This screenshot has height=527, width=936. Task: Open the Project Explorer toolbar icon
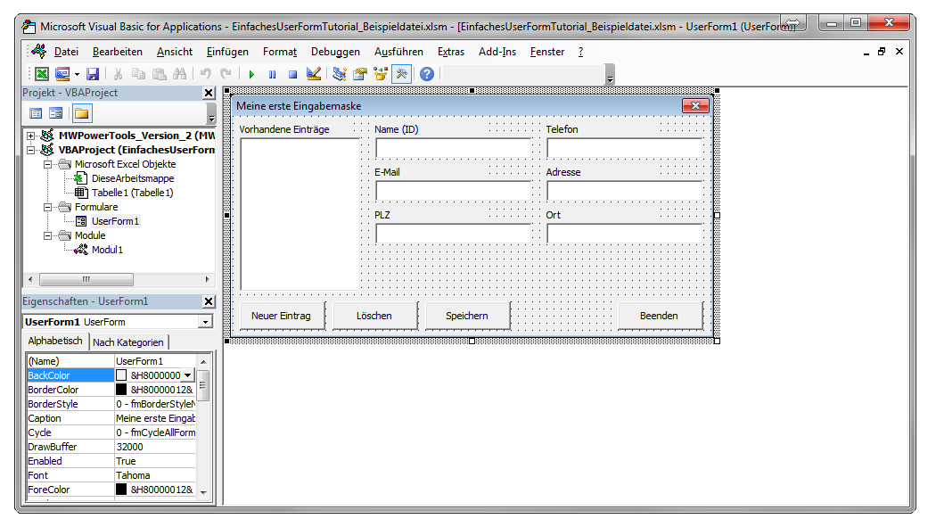pos(340,74)
